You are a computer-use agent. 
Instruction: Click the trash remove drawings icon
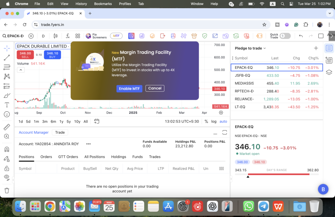point(7,190)
